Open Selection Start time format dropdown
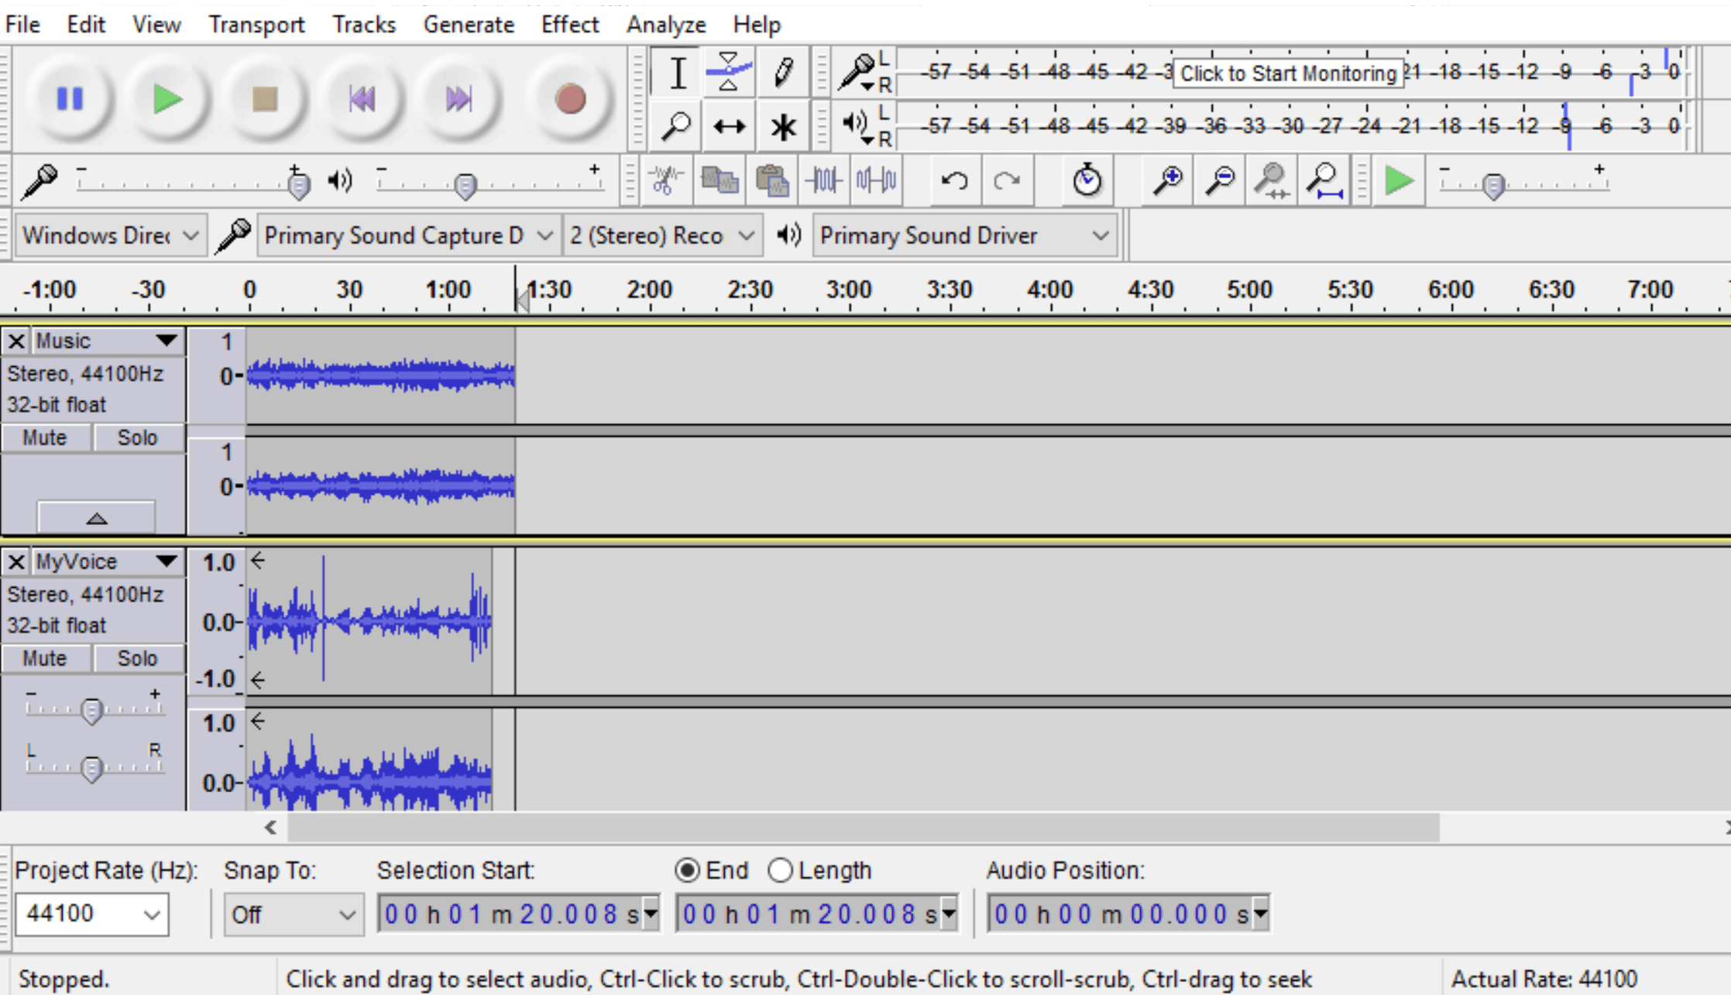 [651, 914]
